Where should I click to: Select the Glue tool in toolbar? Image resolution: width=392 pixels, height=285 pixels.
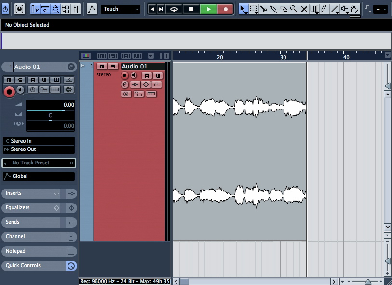click(x=274, y=9)
